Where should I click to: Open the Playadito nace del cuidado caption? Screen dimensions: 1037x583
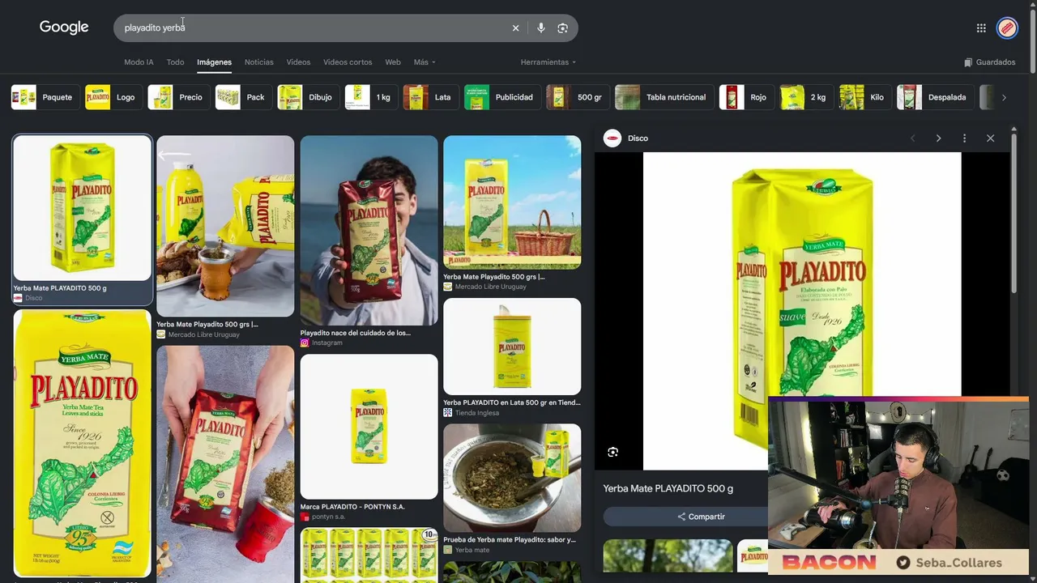click(356, 333)
